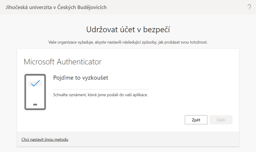Viewport: 256px width, 152px height.
Task: Click the home button on the phone illustration
Action: pyautogui.click(x=35, y=104)
